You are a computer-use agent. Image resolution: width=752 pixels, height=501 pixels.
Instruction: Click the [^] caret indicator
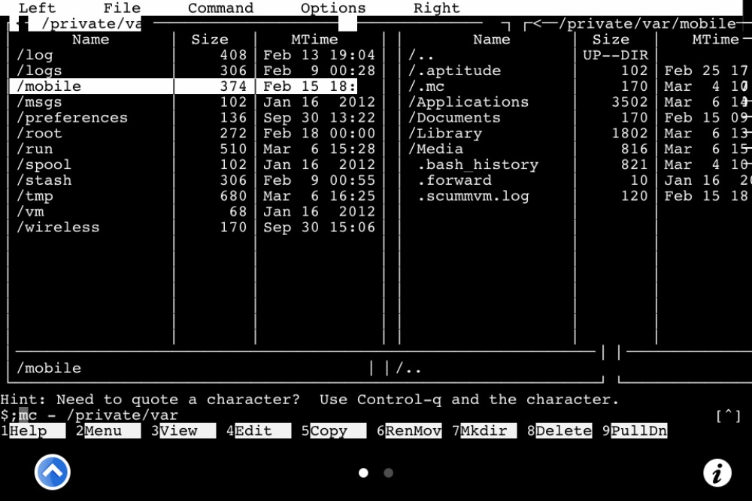pos(728,415)
